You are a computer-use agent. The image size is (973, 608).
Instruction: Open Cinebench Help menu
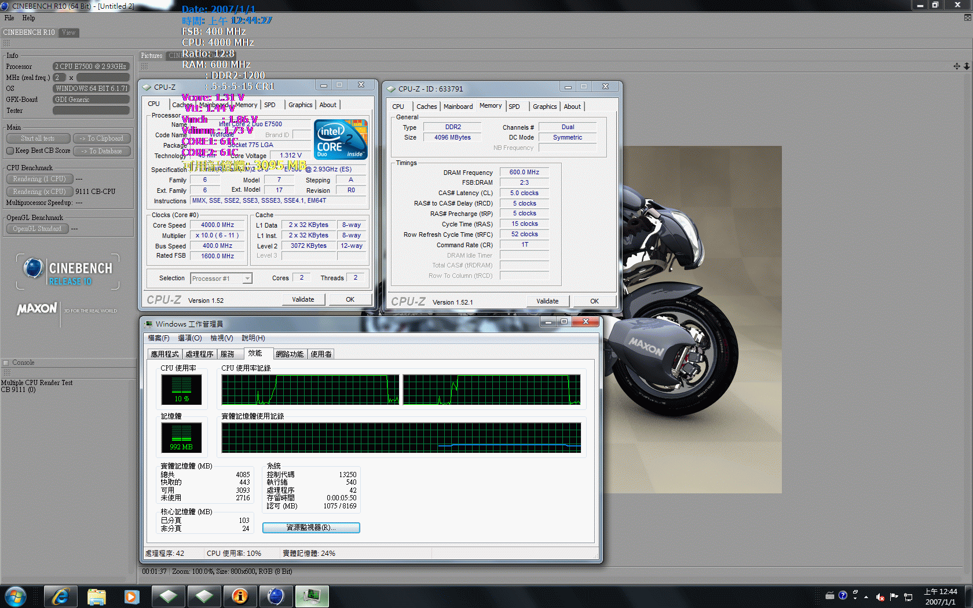[28, 18]
